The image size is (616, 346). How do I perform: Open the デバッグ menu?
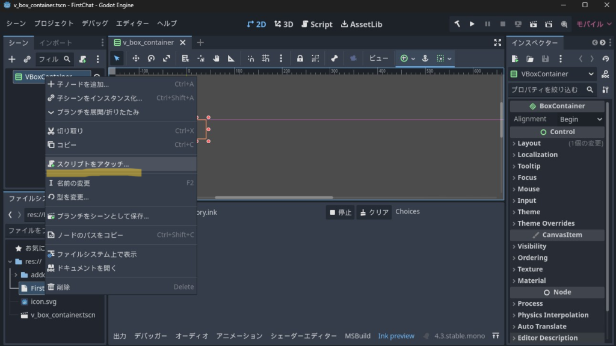94,23
